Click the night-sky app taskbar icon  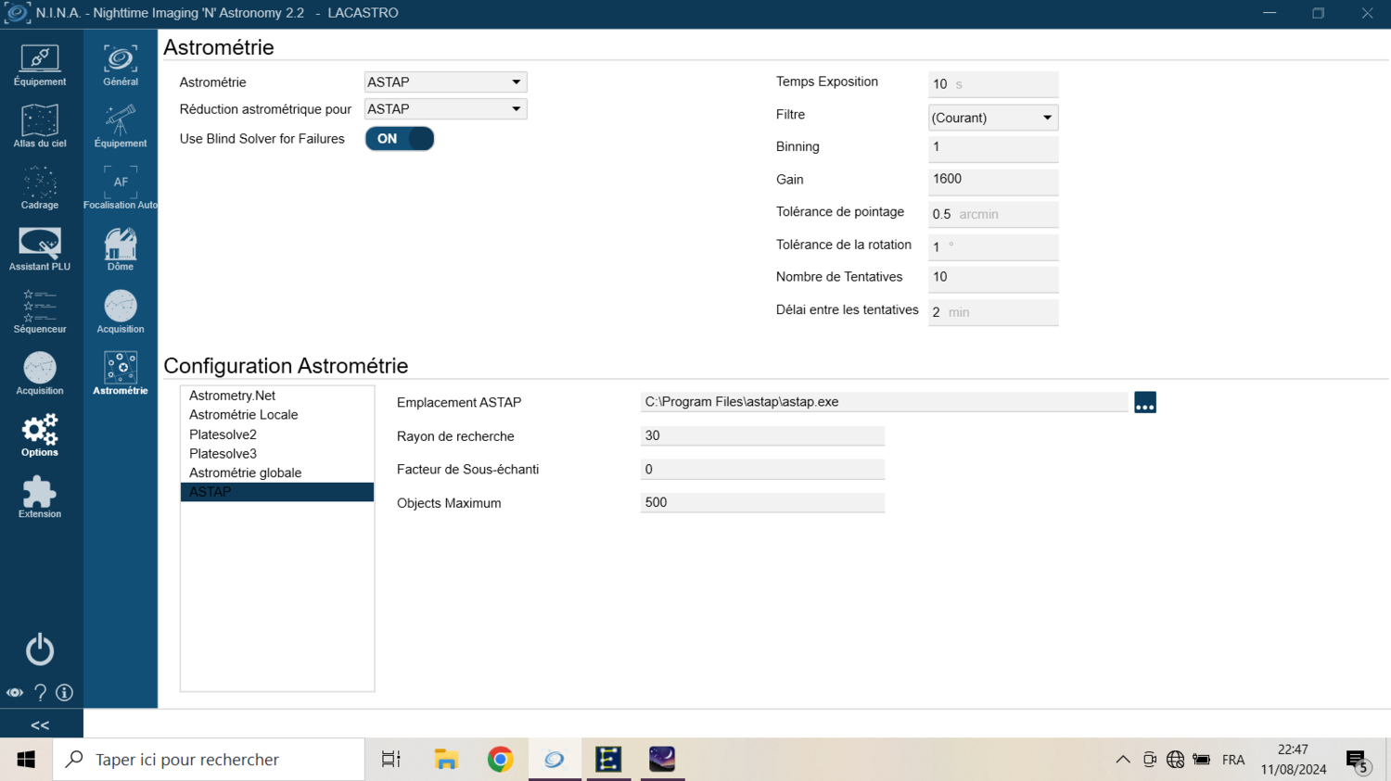pyautogui.click(x=662, y=760)
